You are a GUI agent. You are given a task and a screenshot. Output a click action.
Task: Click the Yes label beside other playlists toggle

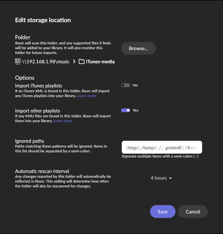point(136,110)
